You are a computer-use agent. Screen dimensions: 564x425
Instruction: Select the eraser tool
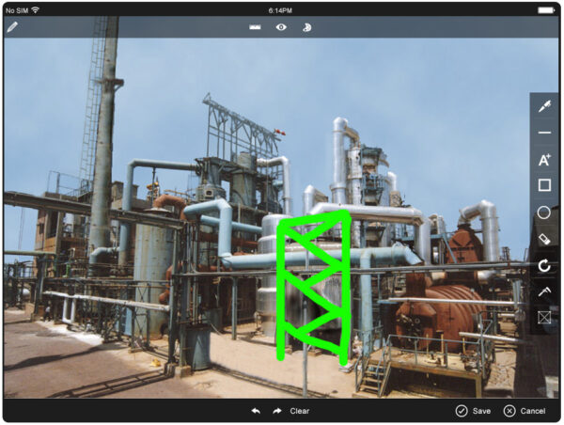[x=544, y=240]
